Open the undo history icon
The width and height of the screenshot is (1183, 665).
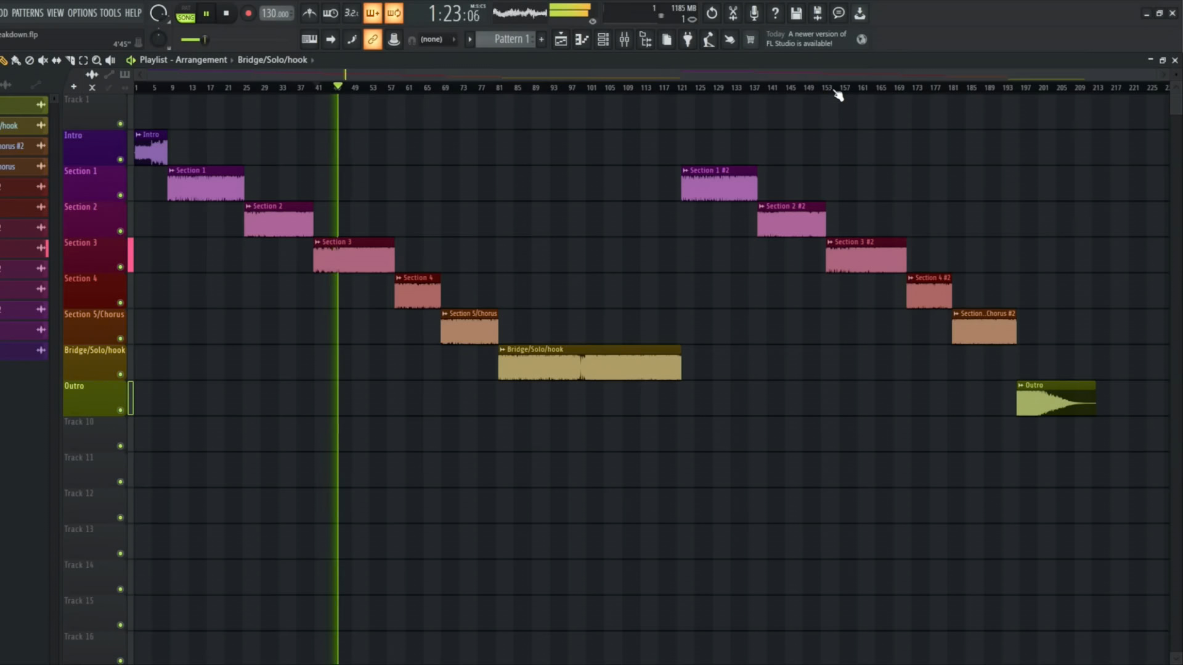(712, 13)
